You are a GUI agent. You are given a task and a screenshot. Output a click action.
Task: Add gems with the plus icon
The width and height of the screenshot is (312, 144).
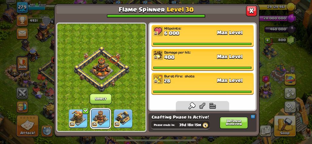267,40
